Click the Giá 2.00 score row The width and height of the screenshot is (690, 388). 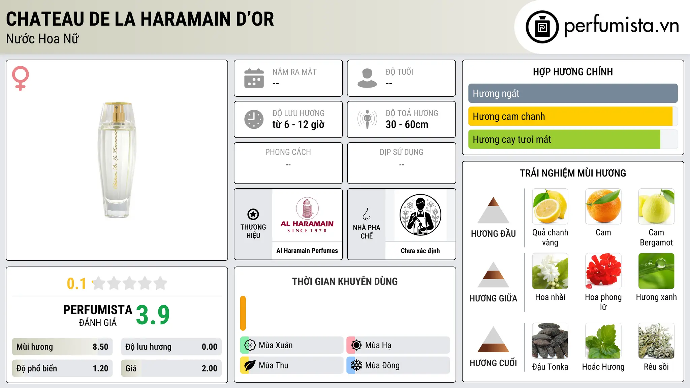(171, 368)
